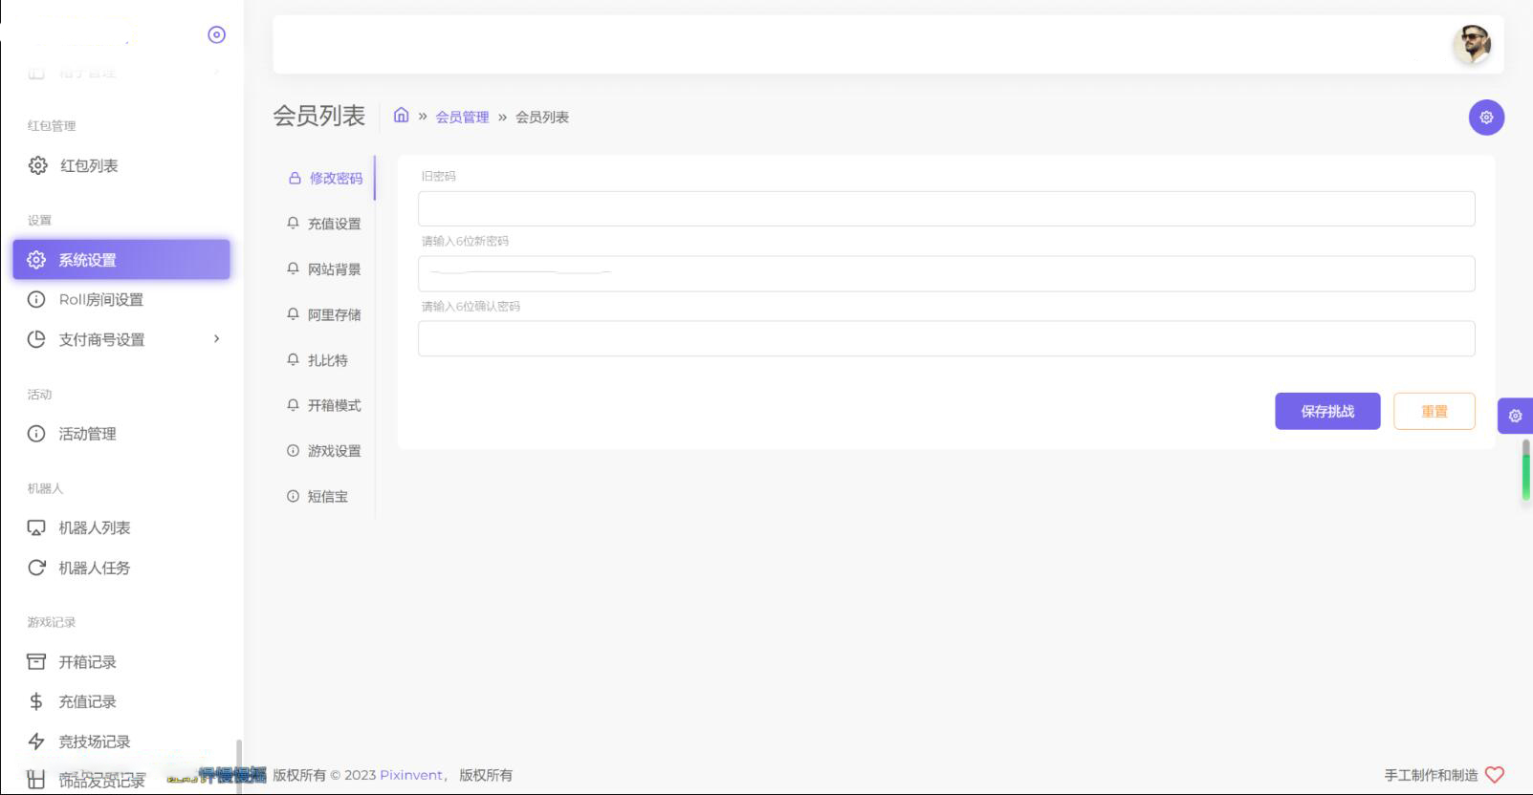Open 活动管理 sidebar item
This screenshot has width=1533, height=795.
[x=121, y=434]
